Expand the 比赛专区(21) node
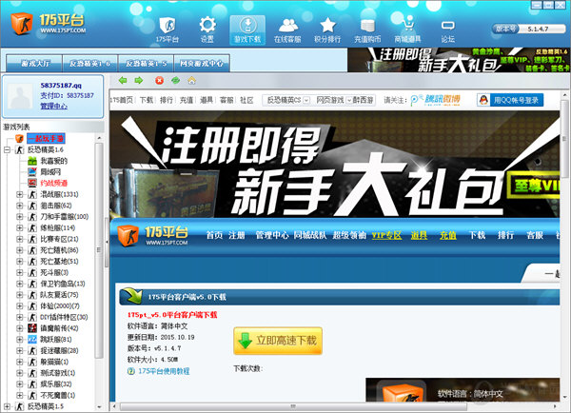The width and height of the screenshot is (571, 413). (20, 239)
